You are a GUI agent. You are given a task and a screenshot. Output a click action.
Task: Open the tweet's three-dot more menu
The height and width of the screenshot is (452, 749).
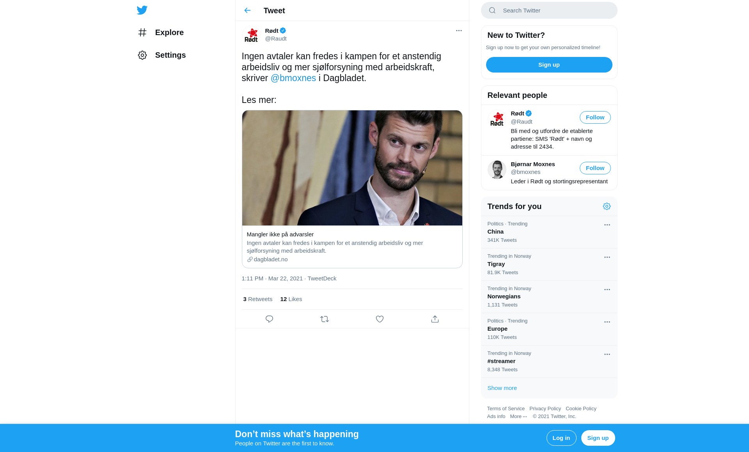click(459, 30)
